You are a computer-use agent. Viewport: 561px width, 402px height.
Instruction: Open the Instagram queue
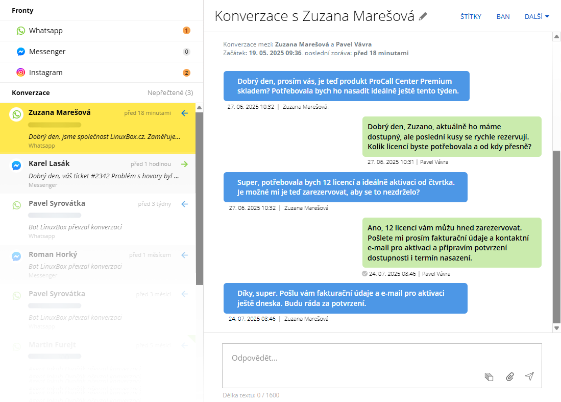point(77,72)
